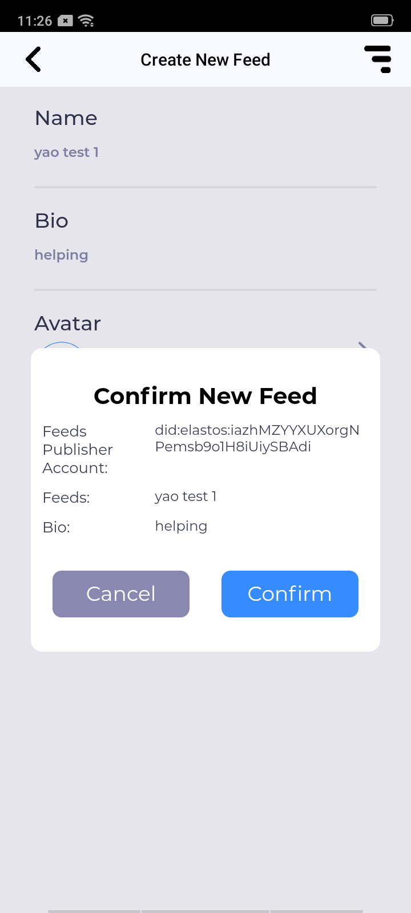Tap the Name field containing 'yao test 1'
Image resolution: width=411 pixels, height=913 pixels.
67,152
